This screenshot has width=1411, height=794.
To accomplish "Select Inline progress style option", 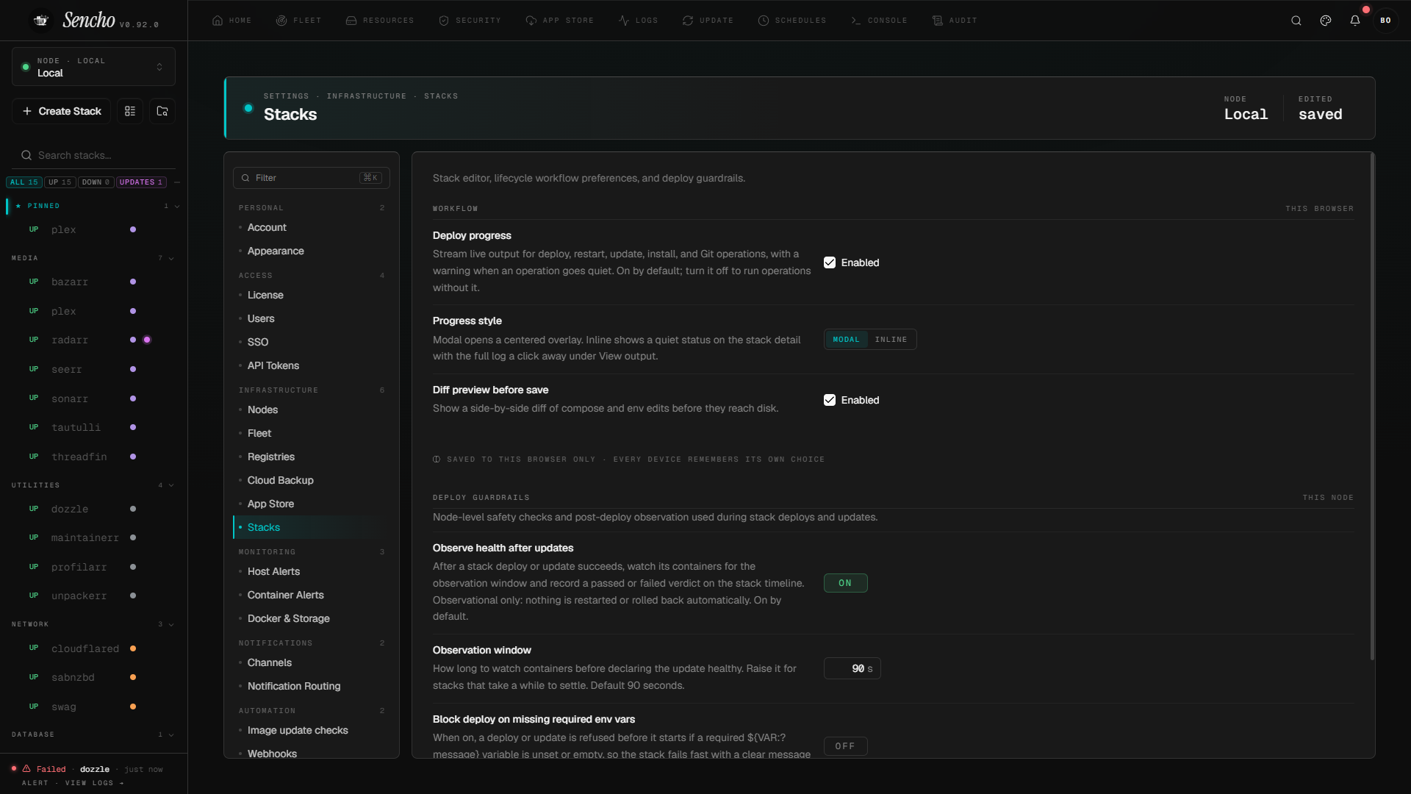I will (x=891, y=340).
